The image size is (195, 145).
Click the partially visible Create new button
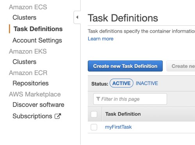tap(181, 66)
